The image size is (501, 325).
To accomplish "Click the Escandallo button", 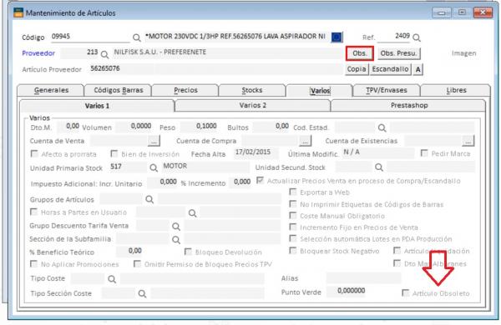I will click(390, 69).
